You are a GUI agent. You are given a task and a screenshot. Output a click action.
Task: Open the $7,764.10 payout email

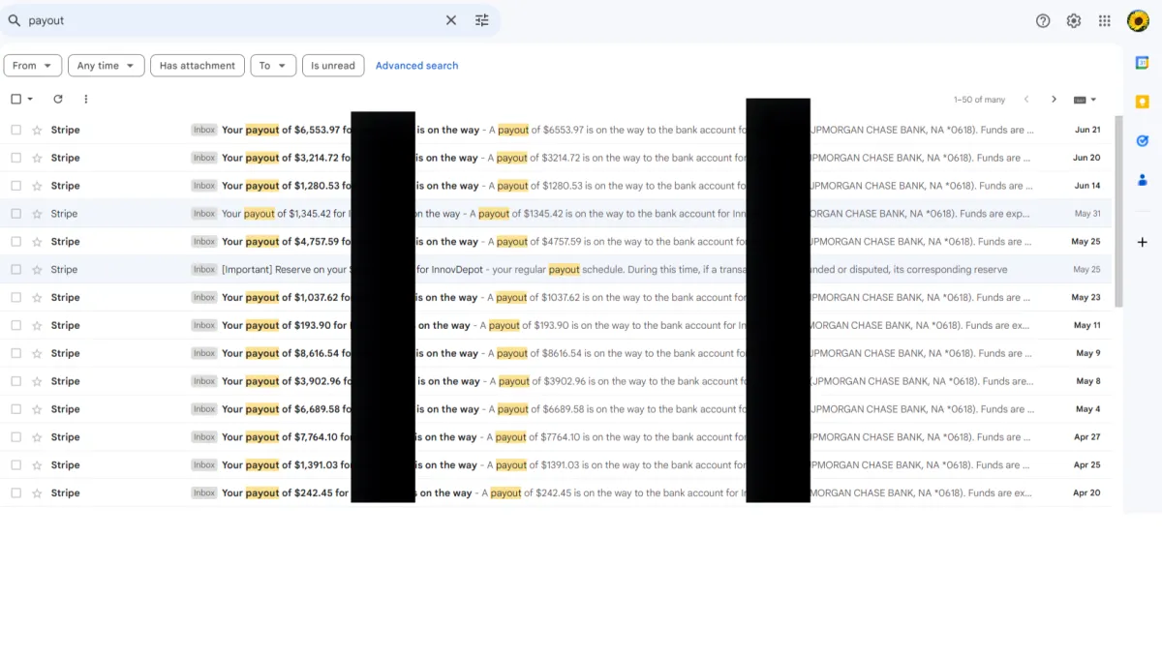[x=558, y=437]
